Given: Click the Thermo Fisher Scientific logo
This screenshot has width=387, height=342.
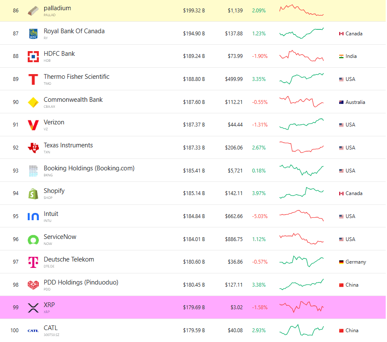Looking at the screenshot, I should (x=33, y=79).
